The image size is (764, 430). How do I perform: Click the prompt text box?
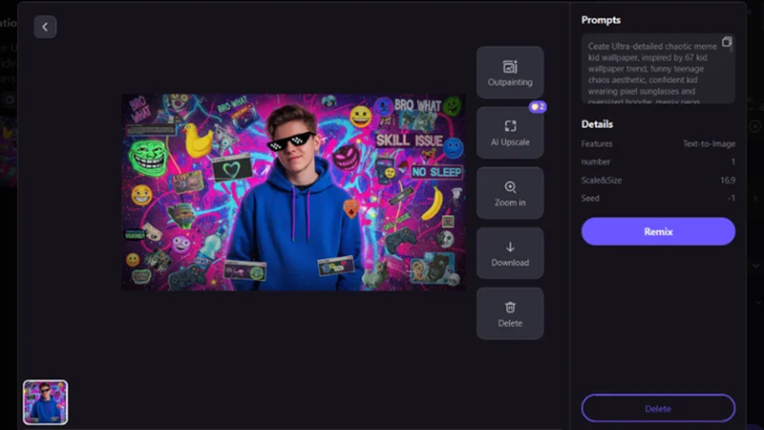pos(658,69)
